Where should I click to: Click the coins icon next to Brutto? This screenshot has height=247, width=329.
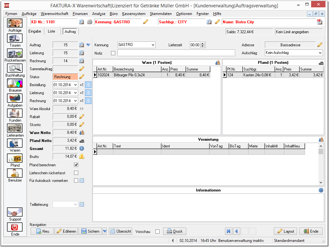tap(82, 156)
